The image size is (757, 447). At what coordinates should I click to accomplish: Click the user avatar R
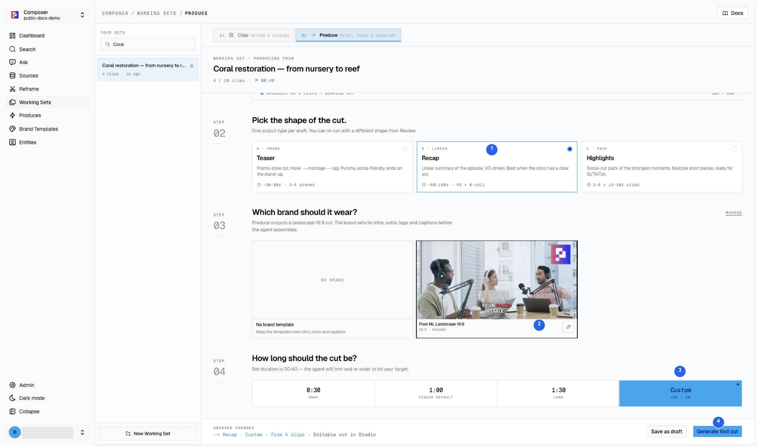[15, 432]
